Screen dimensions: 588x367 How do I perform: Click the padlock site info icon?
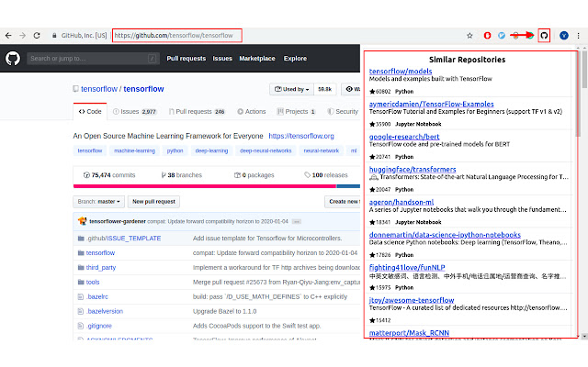tap(54, 36)
